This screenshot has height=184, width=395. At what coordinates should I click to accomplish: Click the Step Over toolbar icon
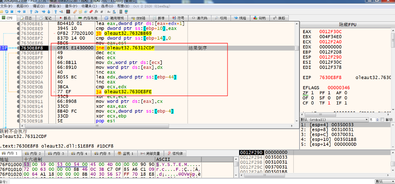pyautogui.click(x=37, y=11)
